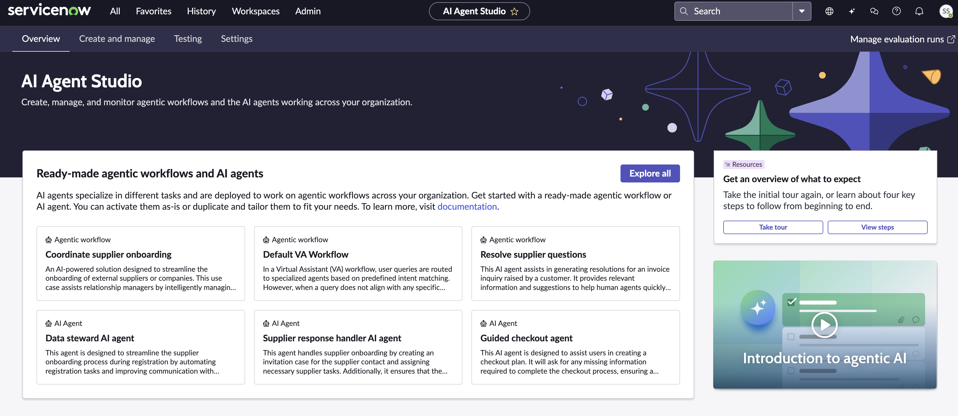
Task: Open the Data steward AI agent card title
Action: tap(90, 338)
